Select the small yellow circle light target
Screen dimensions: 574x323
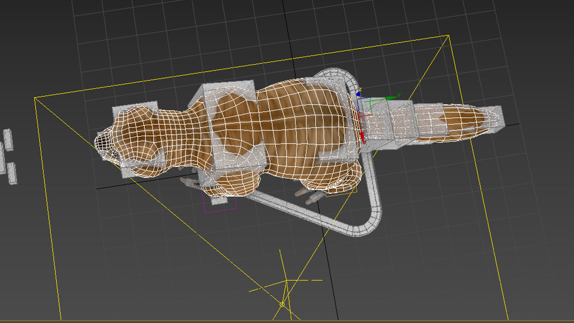pyautogui.click(x=282, y=304)
